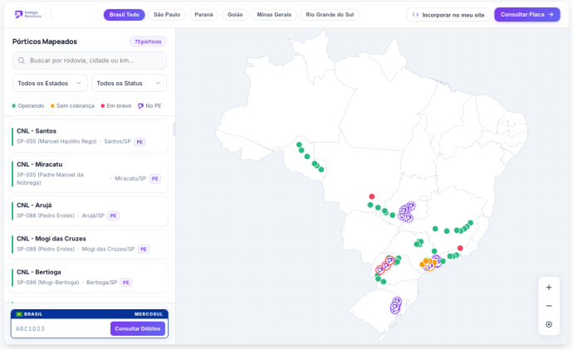Click easternmost green marker in Minas Gerais

click(x=471, y=223)
